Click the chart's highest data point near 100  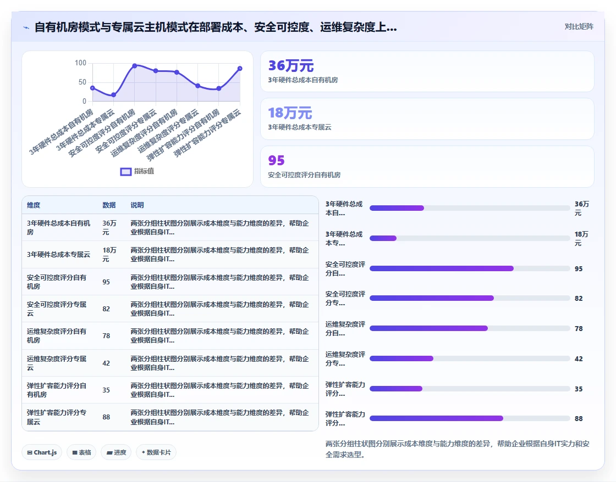[x=135, y=66]
